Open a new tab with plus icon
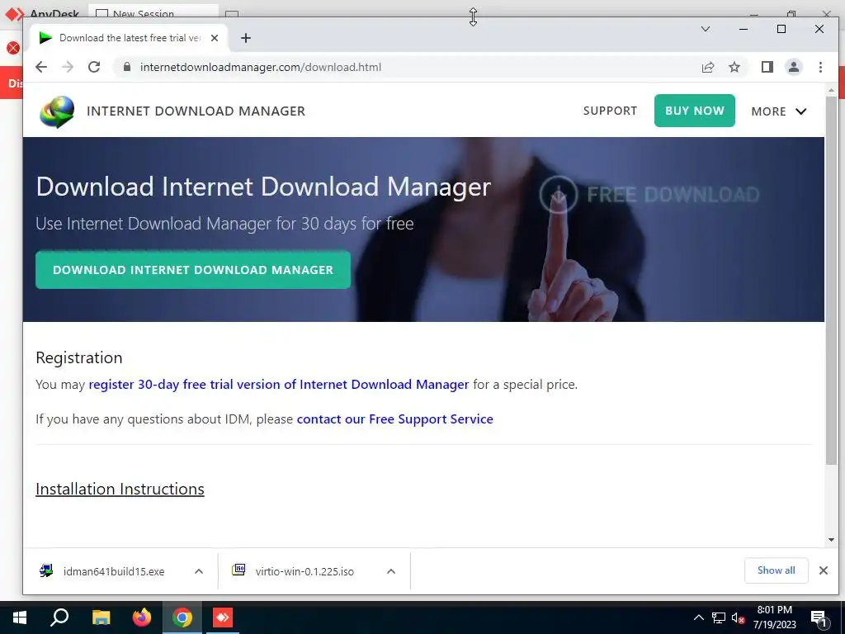This screenshot has width=845, height=634. click(246, 38)
